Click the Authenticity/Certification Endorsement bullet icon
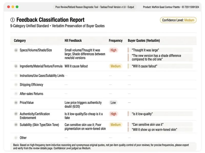Screen dimensions: 205x153 pos(16,114)
